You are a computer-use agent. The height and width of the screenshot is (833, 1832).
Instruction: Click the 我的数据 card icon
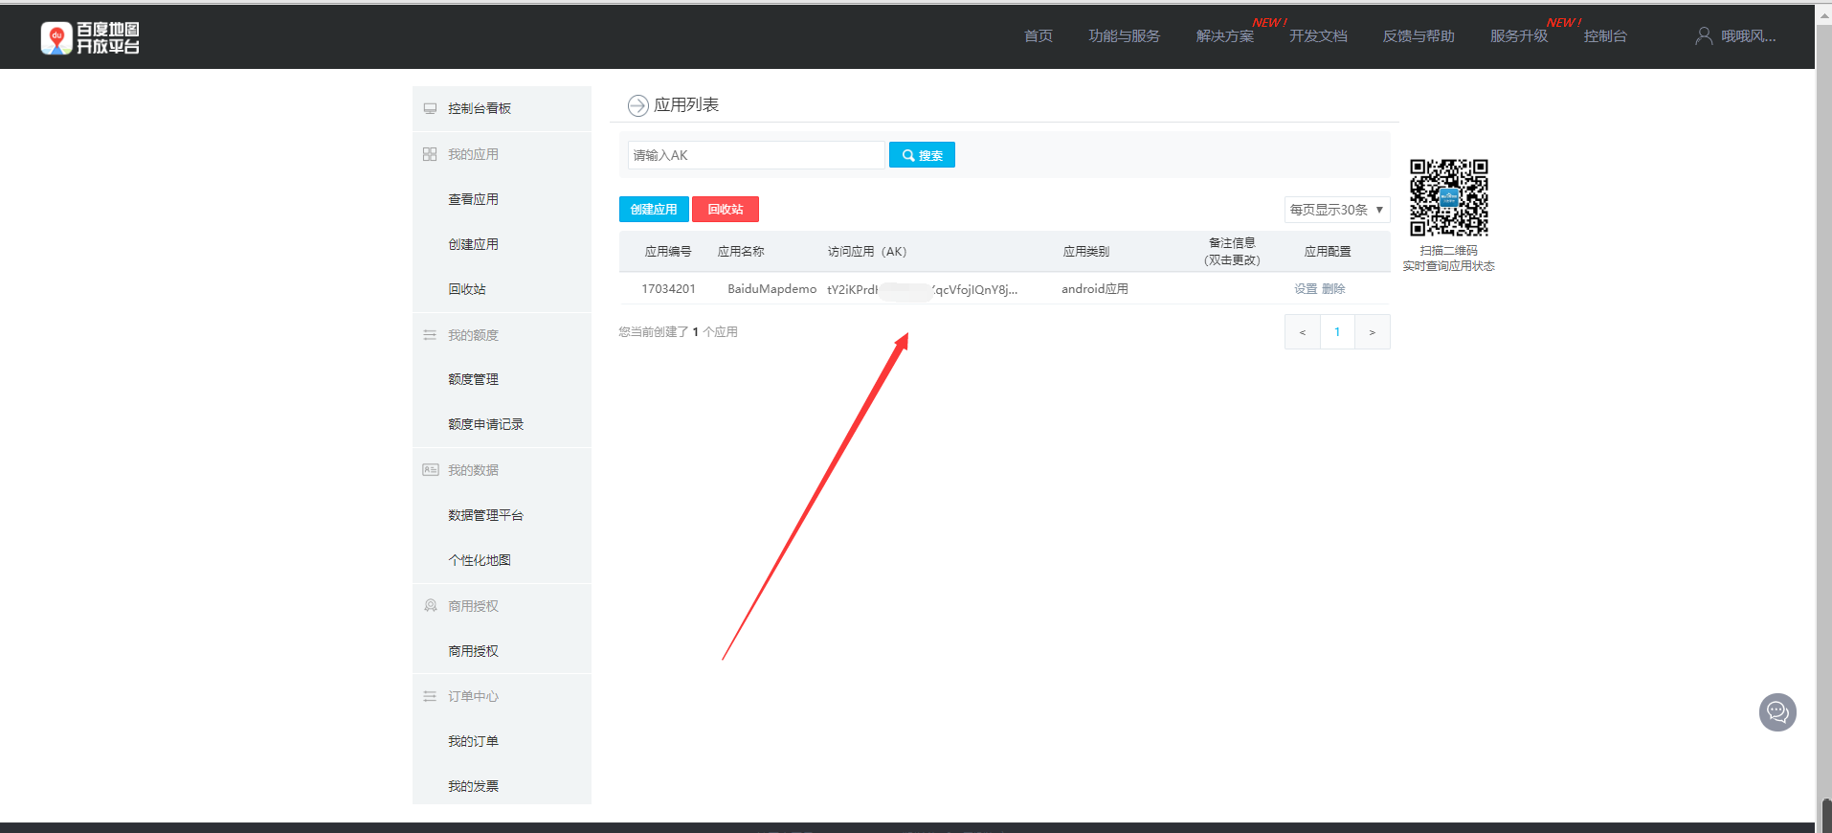pyautogui.click(x=431, y=470)
